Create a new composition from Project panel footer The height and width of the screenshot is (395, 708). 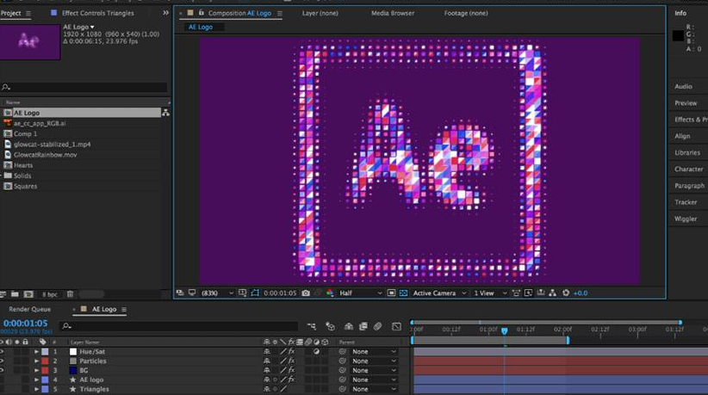click(28, 294)
